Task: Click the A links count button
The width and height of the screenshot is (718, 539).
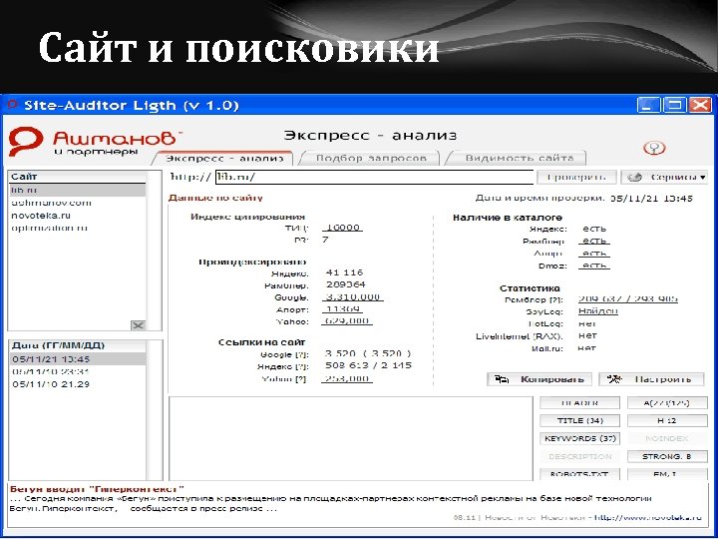Action: point(667,403)
